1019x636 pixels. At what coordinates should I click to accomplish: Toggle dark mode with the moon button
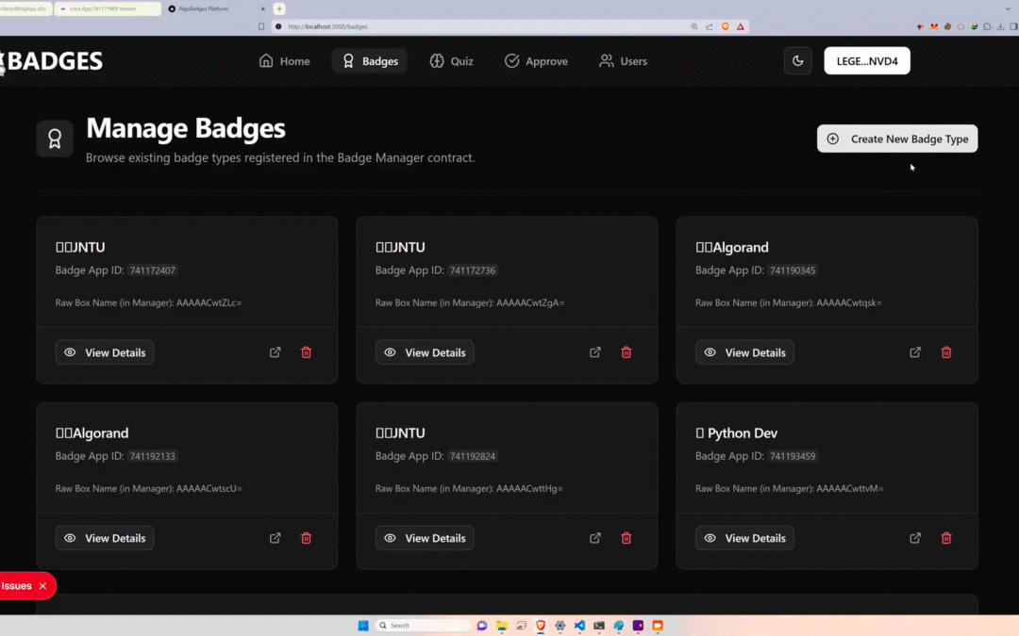tap(797, 60)
